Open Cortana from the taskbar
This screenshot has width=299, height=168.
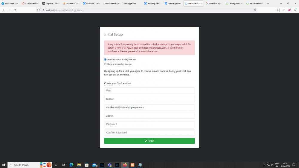[56, 165]
